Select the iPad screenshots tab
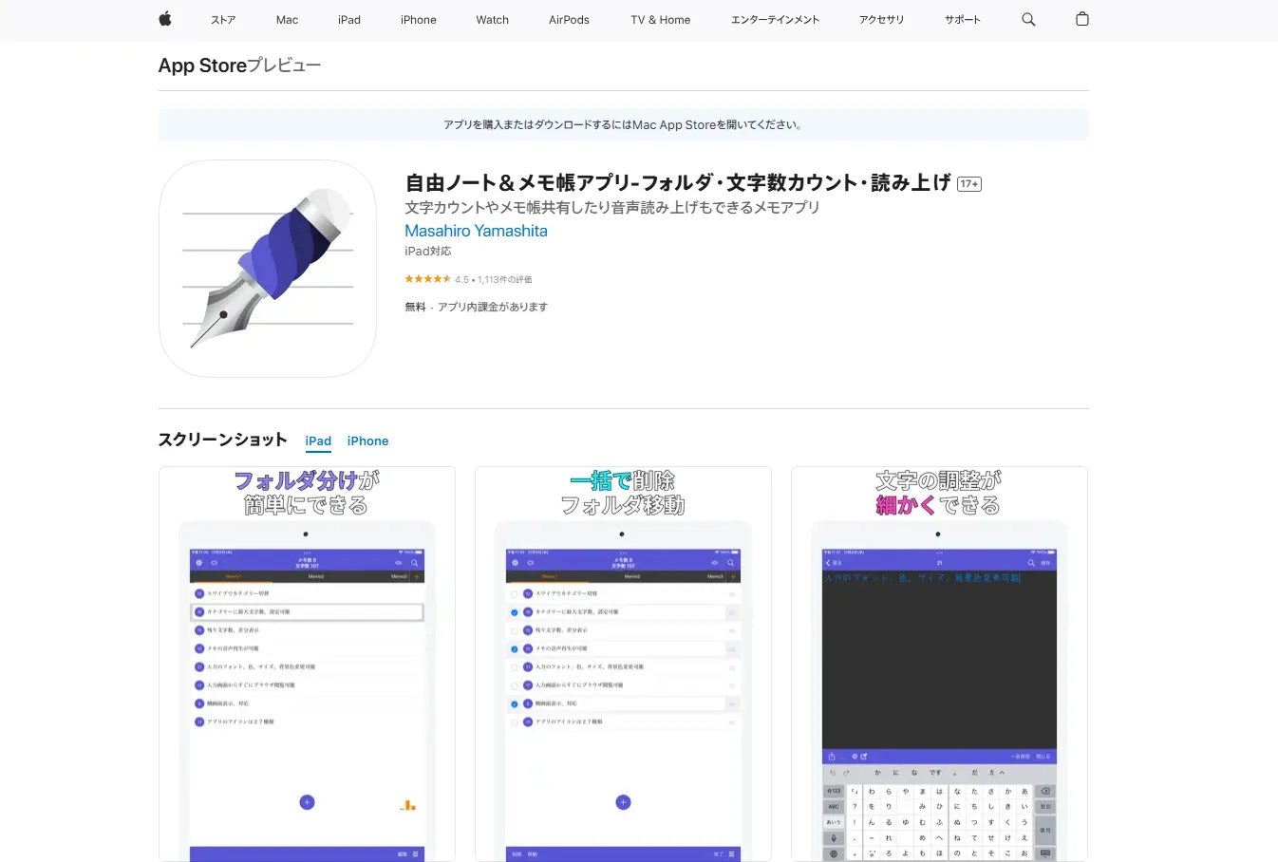This screenshot has width=1278, height=862. point(318,441)
